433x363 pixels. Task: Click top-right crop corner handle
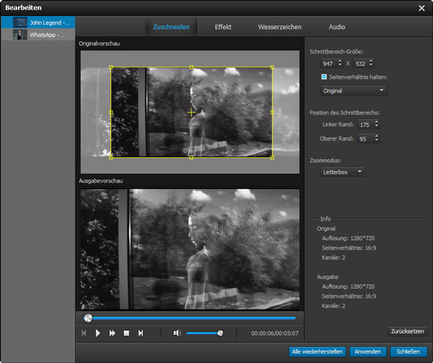tap(272, 67)
